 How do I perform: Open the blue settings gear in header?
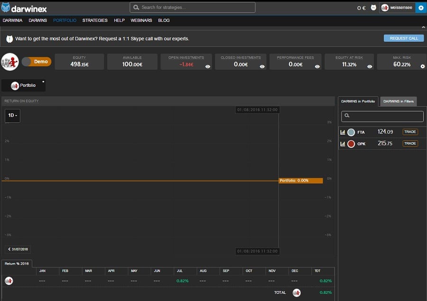coord(421,8)
